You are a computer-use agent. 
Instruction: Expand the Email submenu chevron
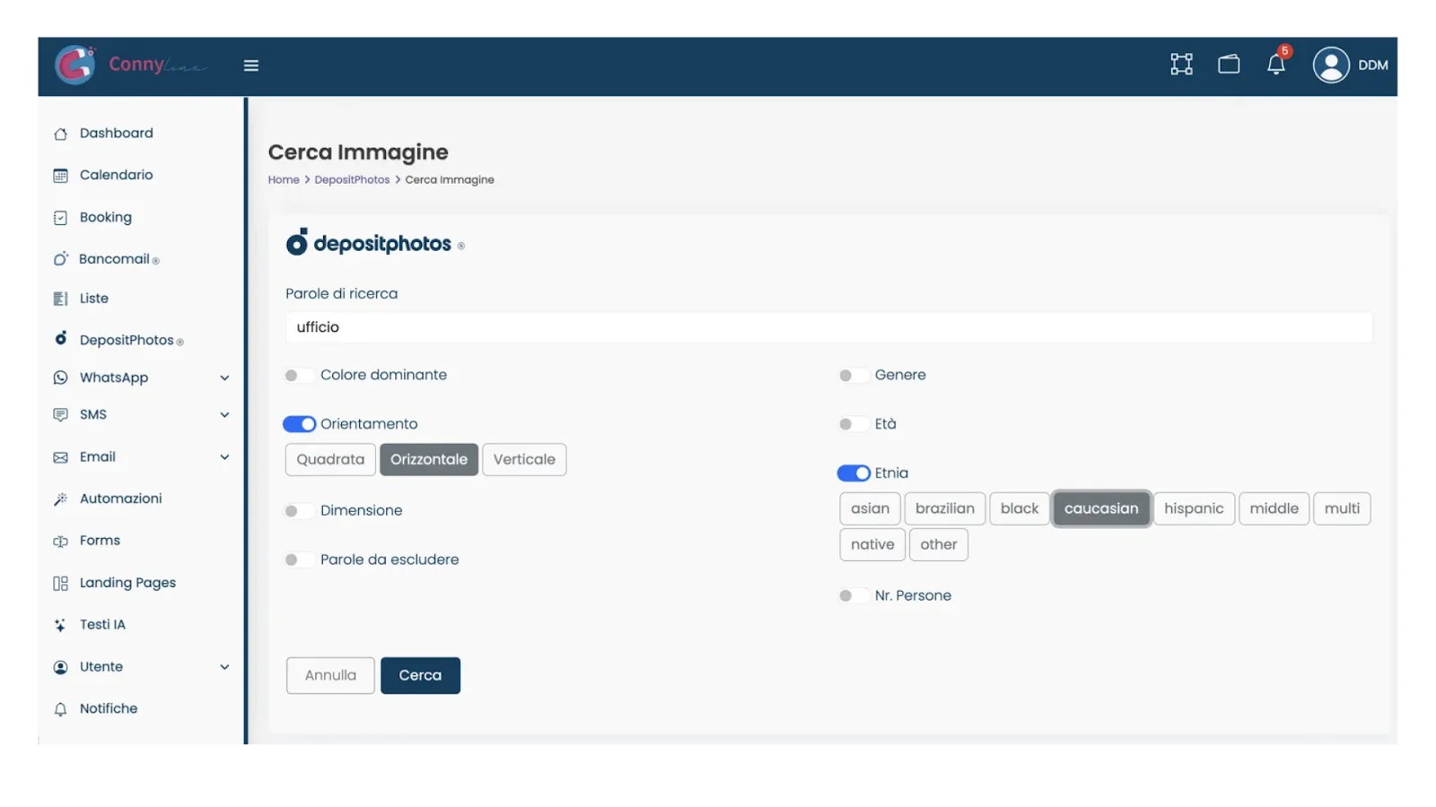224,457
